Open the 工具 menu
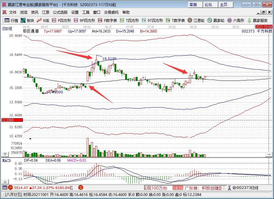The width and height of the screenshot is (274, 199). pyautogui.click(x=86, y=12)
